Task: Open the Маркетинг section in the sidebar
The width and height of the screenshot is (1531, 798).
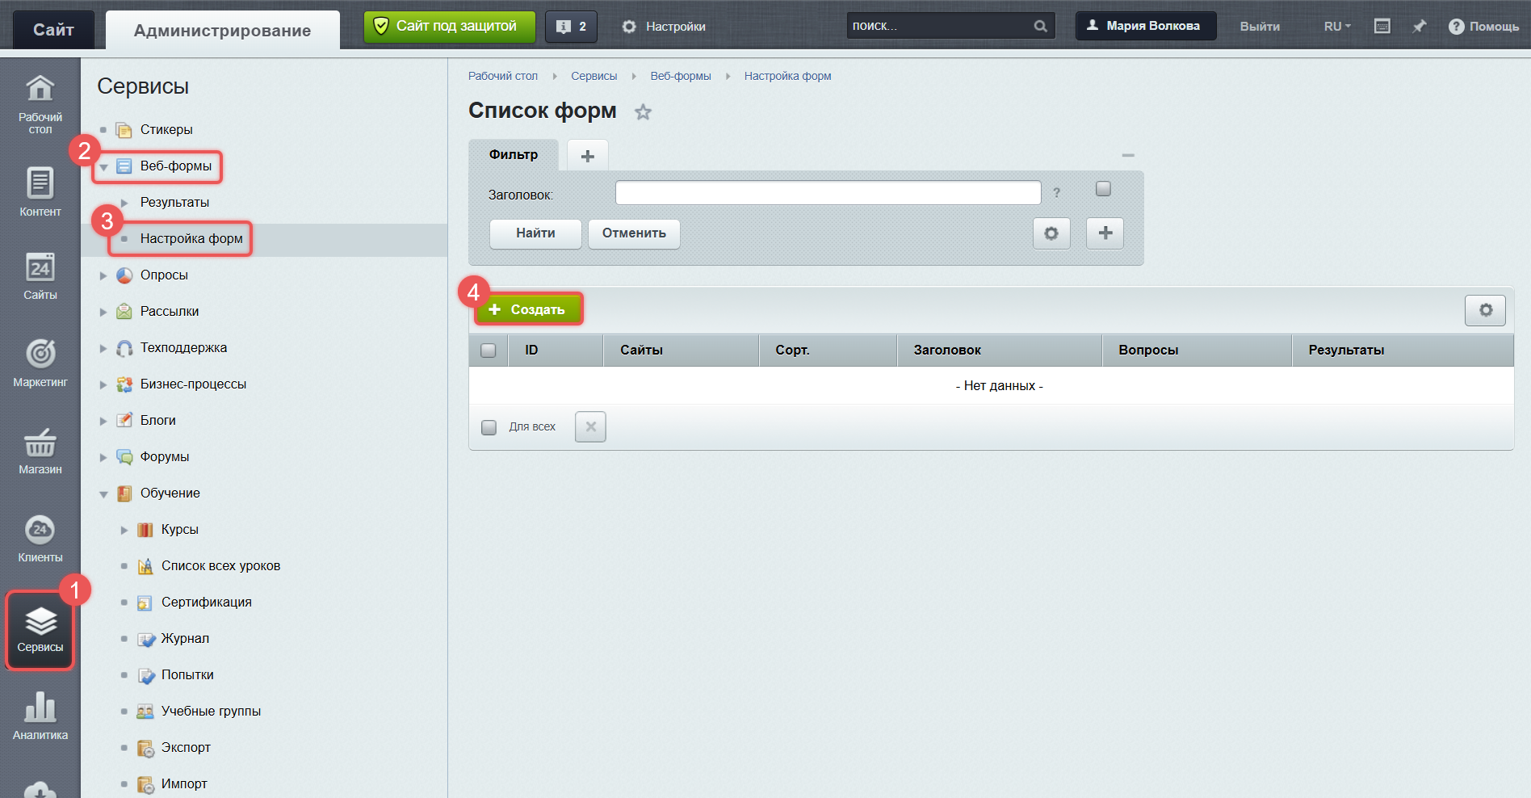Action: click(x=40, y=363)
